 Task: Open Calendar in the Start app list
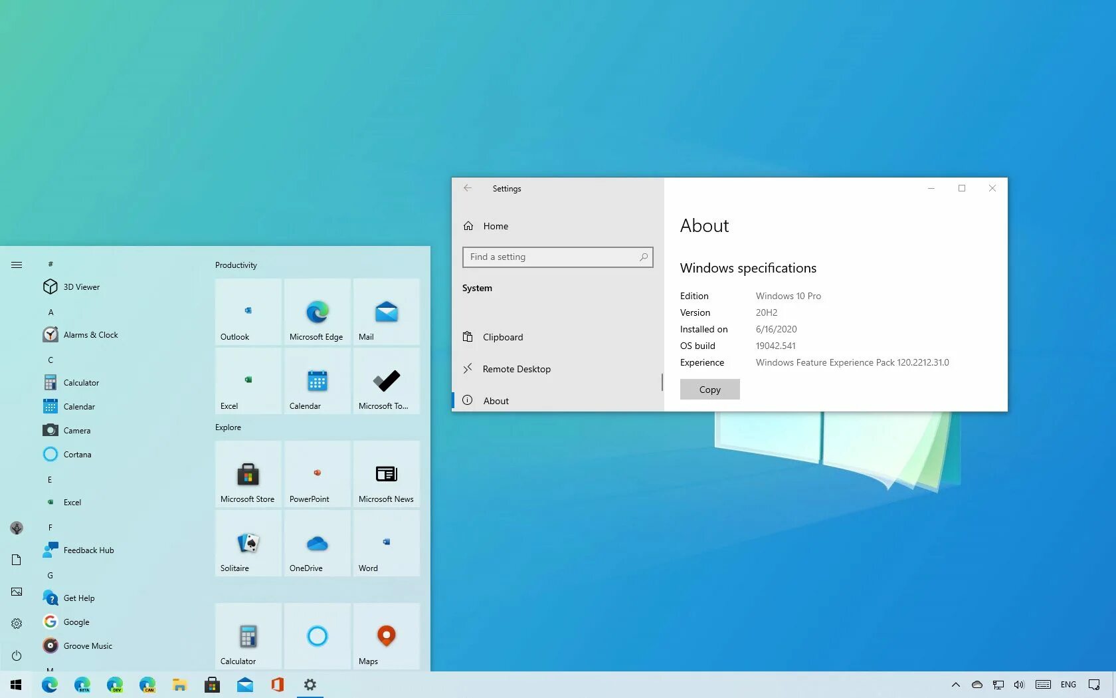pos(69,406)
